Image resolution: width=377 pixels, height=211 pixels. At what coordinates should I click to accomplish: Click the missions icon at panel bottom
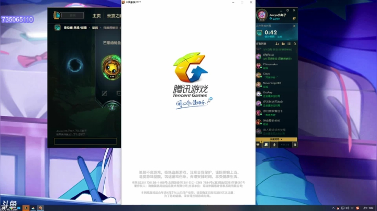(x=266, y=145)
